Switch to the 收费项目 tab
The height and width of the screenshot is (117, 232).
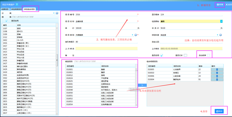[x=5, y=9]
